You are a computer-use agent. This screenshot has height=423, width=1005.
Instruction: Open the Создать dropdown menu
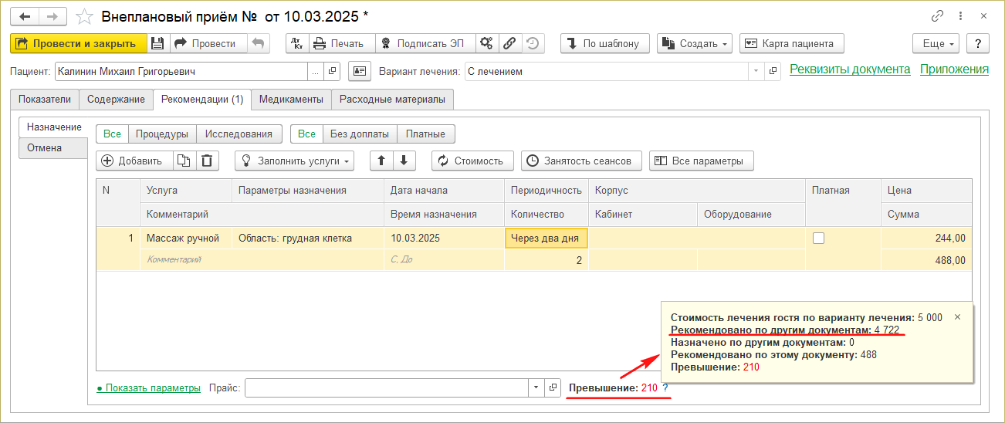(694, 43)
